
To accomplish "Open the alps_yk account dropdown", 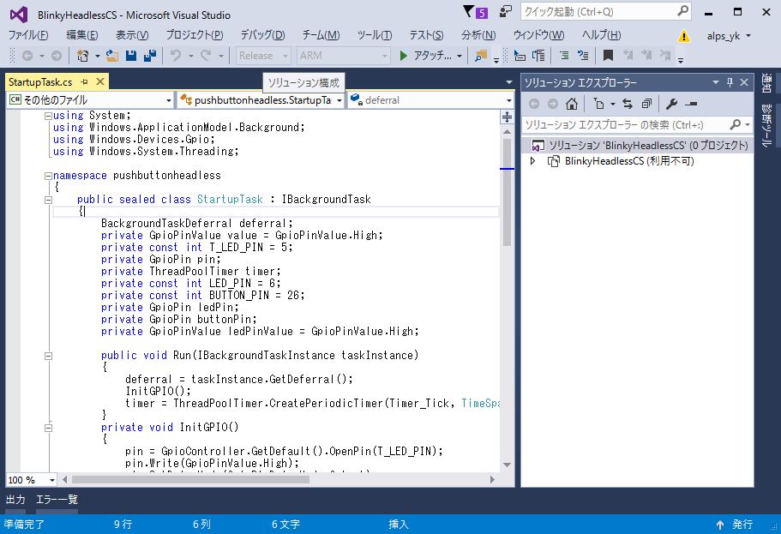I will (x=729, y=36).
